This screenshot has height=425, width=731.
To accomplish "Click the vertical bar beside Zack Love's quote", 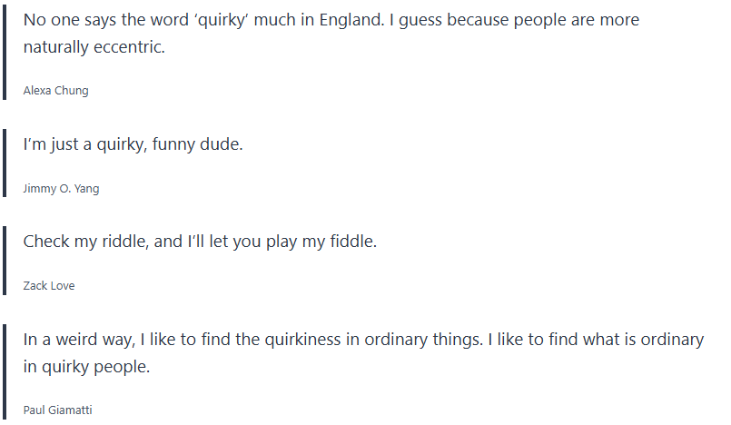I will point(5,261).
